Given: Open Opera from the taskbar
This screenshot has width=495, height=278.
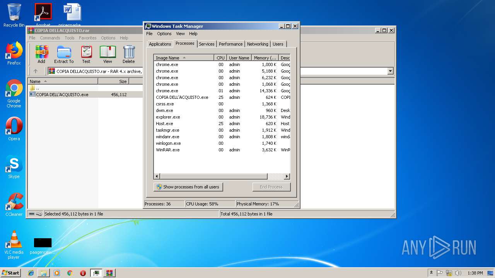Looking at the screenshot, I should click(83, 273).
